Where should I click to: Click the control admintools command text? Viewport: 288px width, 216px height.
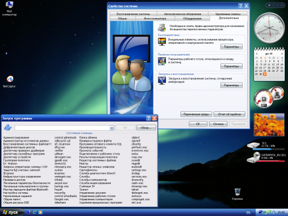(x=65, y=138)
